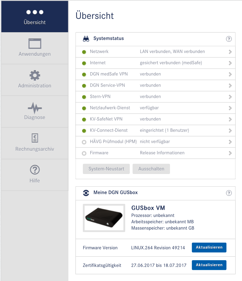Viewport: 242px width, 281px height.
Task: Click 'Arbeitsspeicher: unbekannt MB' text
Action: pos(162,222)
